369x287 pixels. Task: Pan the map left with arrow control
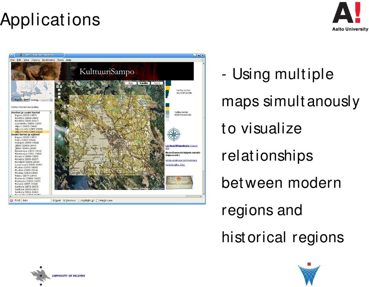click(x=57, y=87)
